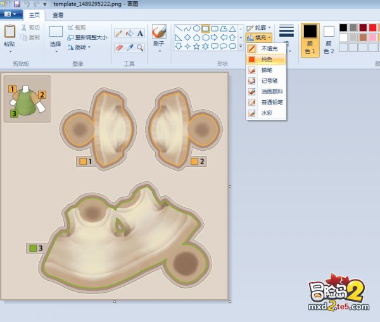The width and height of the screenshot is (380, 322).
Task: Choose the down arrow shape
Action: tap(179, 46)
